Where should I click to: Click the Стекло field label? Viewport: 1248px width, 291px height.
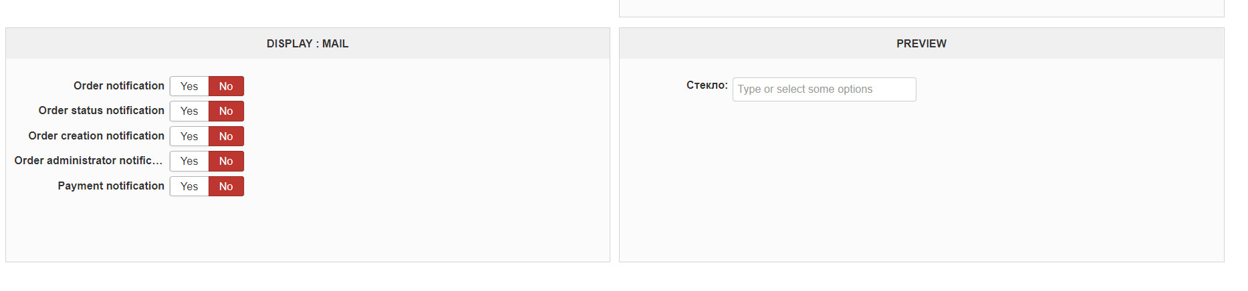tap(707, 85)
